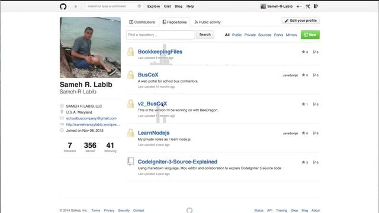379x213 pixels.
Task: Focus the search or type a command field
Action: pyautogui.click(x=114, y=7)
